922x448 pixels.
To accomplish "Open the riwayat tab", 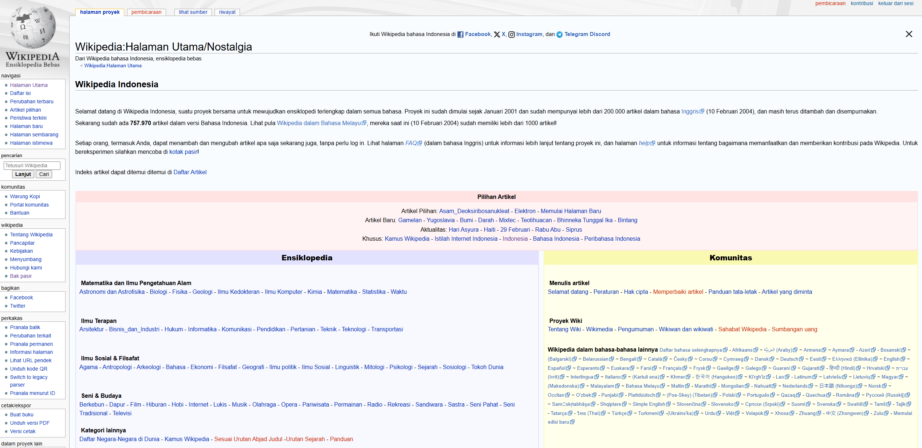I will pyautogui.click(x=227, y=12).
